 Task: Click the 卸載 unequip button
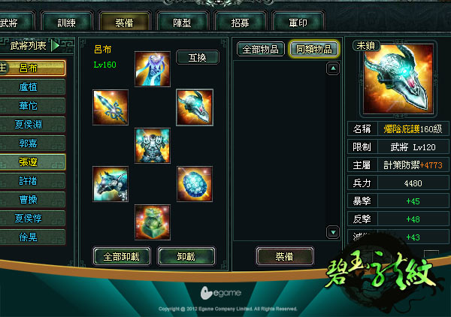(186, 256)
